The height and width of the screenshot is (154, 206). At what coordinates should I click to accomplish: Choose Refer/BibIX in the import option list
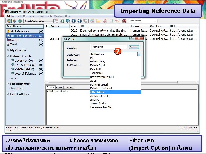click(116, 69)
